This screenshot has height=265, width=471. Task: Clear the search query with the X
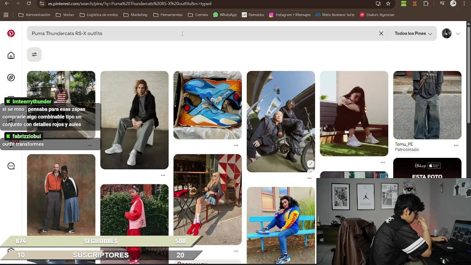tap(381, 33)
